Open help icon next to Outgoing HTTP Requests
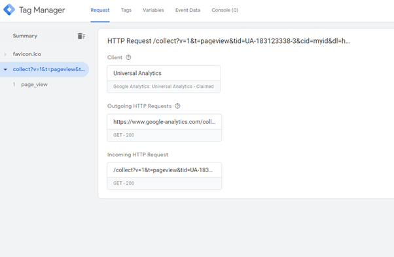The image size is (394, 257). 177,106
